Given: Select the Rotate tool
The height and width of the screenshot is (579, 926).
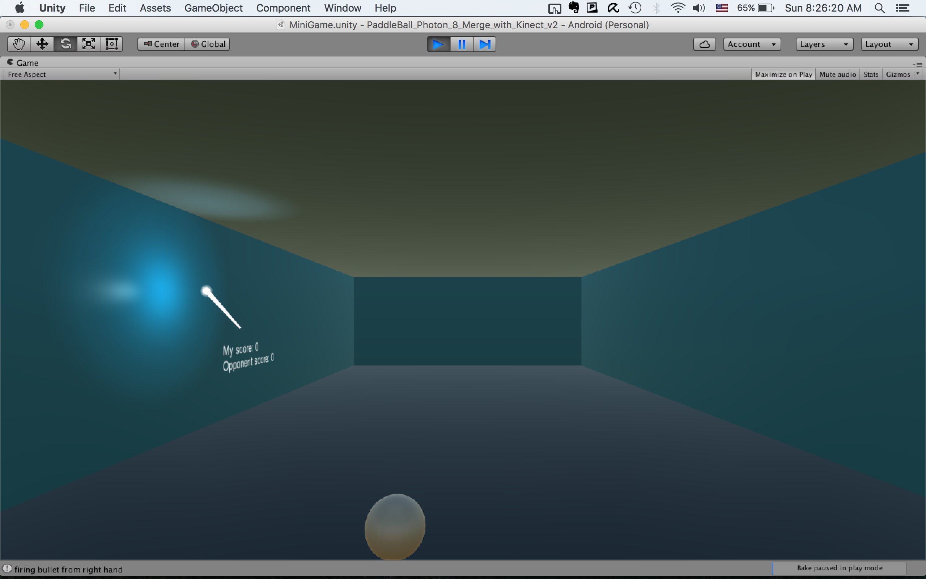Looking at the screenshot, I should (65, 44).
